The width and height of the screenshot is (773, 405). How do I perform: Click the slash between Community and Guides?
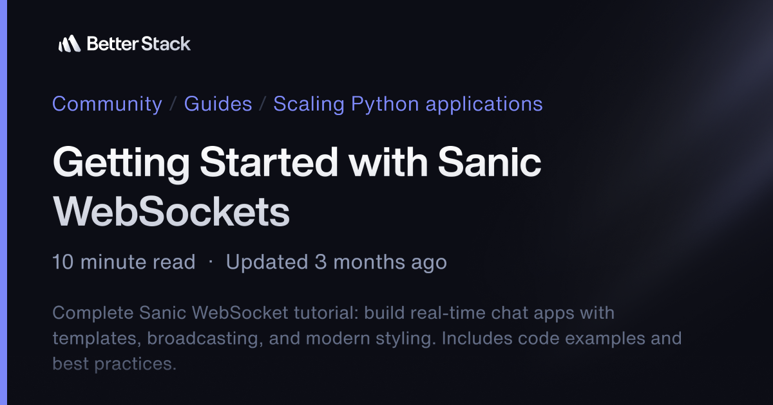click(x=173, y=104)
